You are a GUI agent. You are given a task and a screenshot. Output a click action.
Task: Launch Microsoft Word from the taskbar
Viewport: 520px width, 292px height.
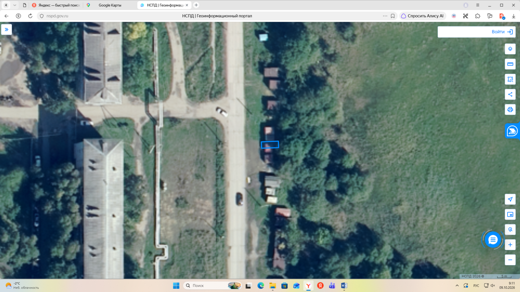[344, 286]
